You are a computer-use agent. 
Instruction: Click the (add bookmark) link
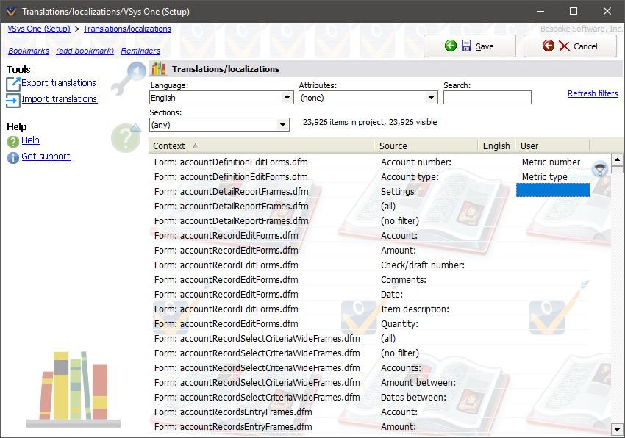pos(85,51)
